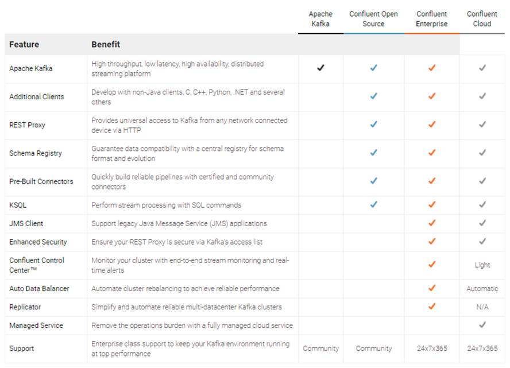
Task: Select the Apache Kafka column header
Action: tap(320, 19)
